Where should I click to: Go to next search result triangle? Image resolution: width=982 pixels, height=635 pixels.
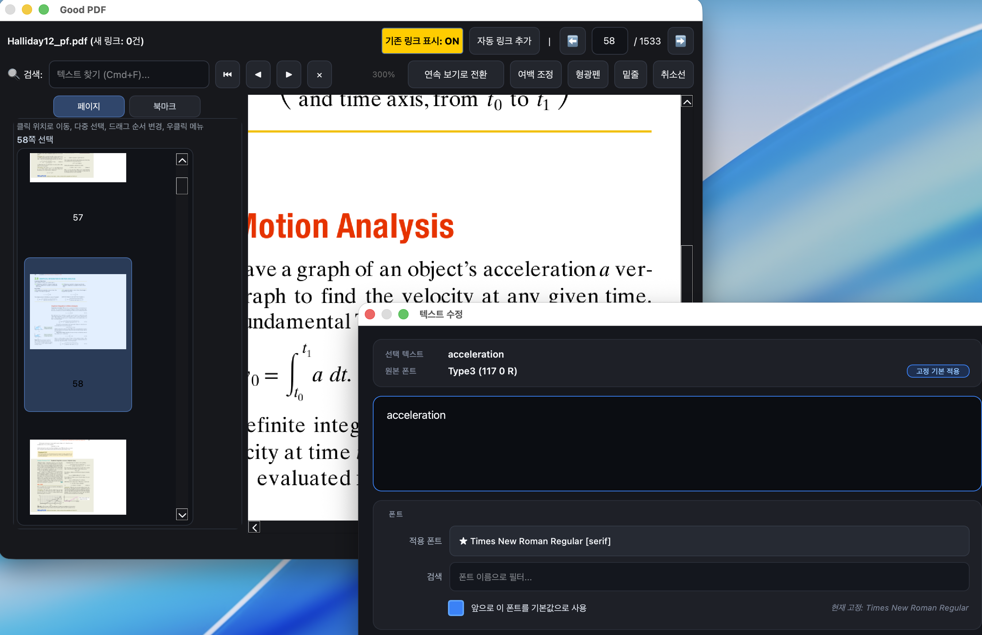pos(289,74)
